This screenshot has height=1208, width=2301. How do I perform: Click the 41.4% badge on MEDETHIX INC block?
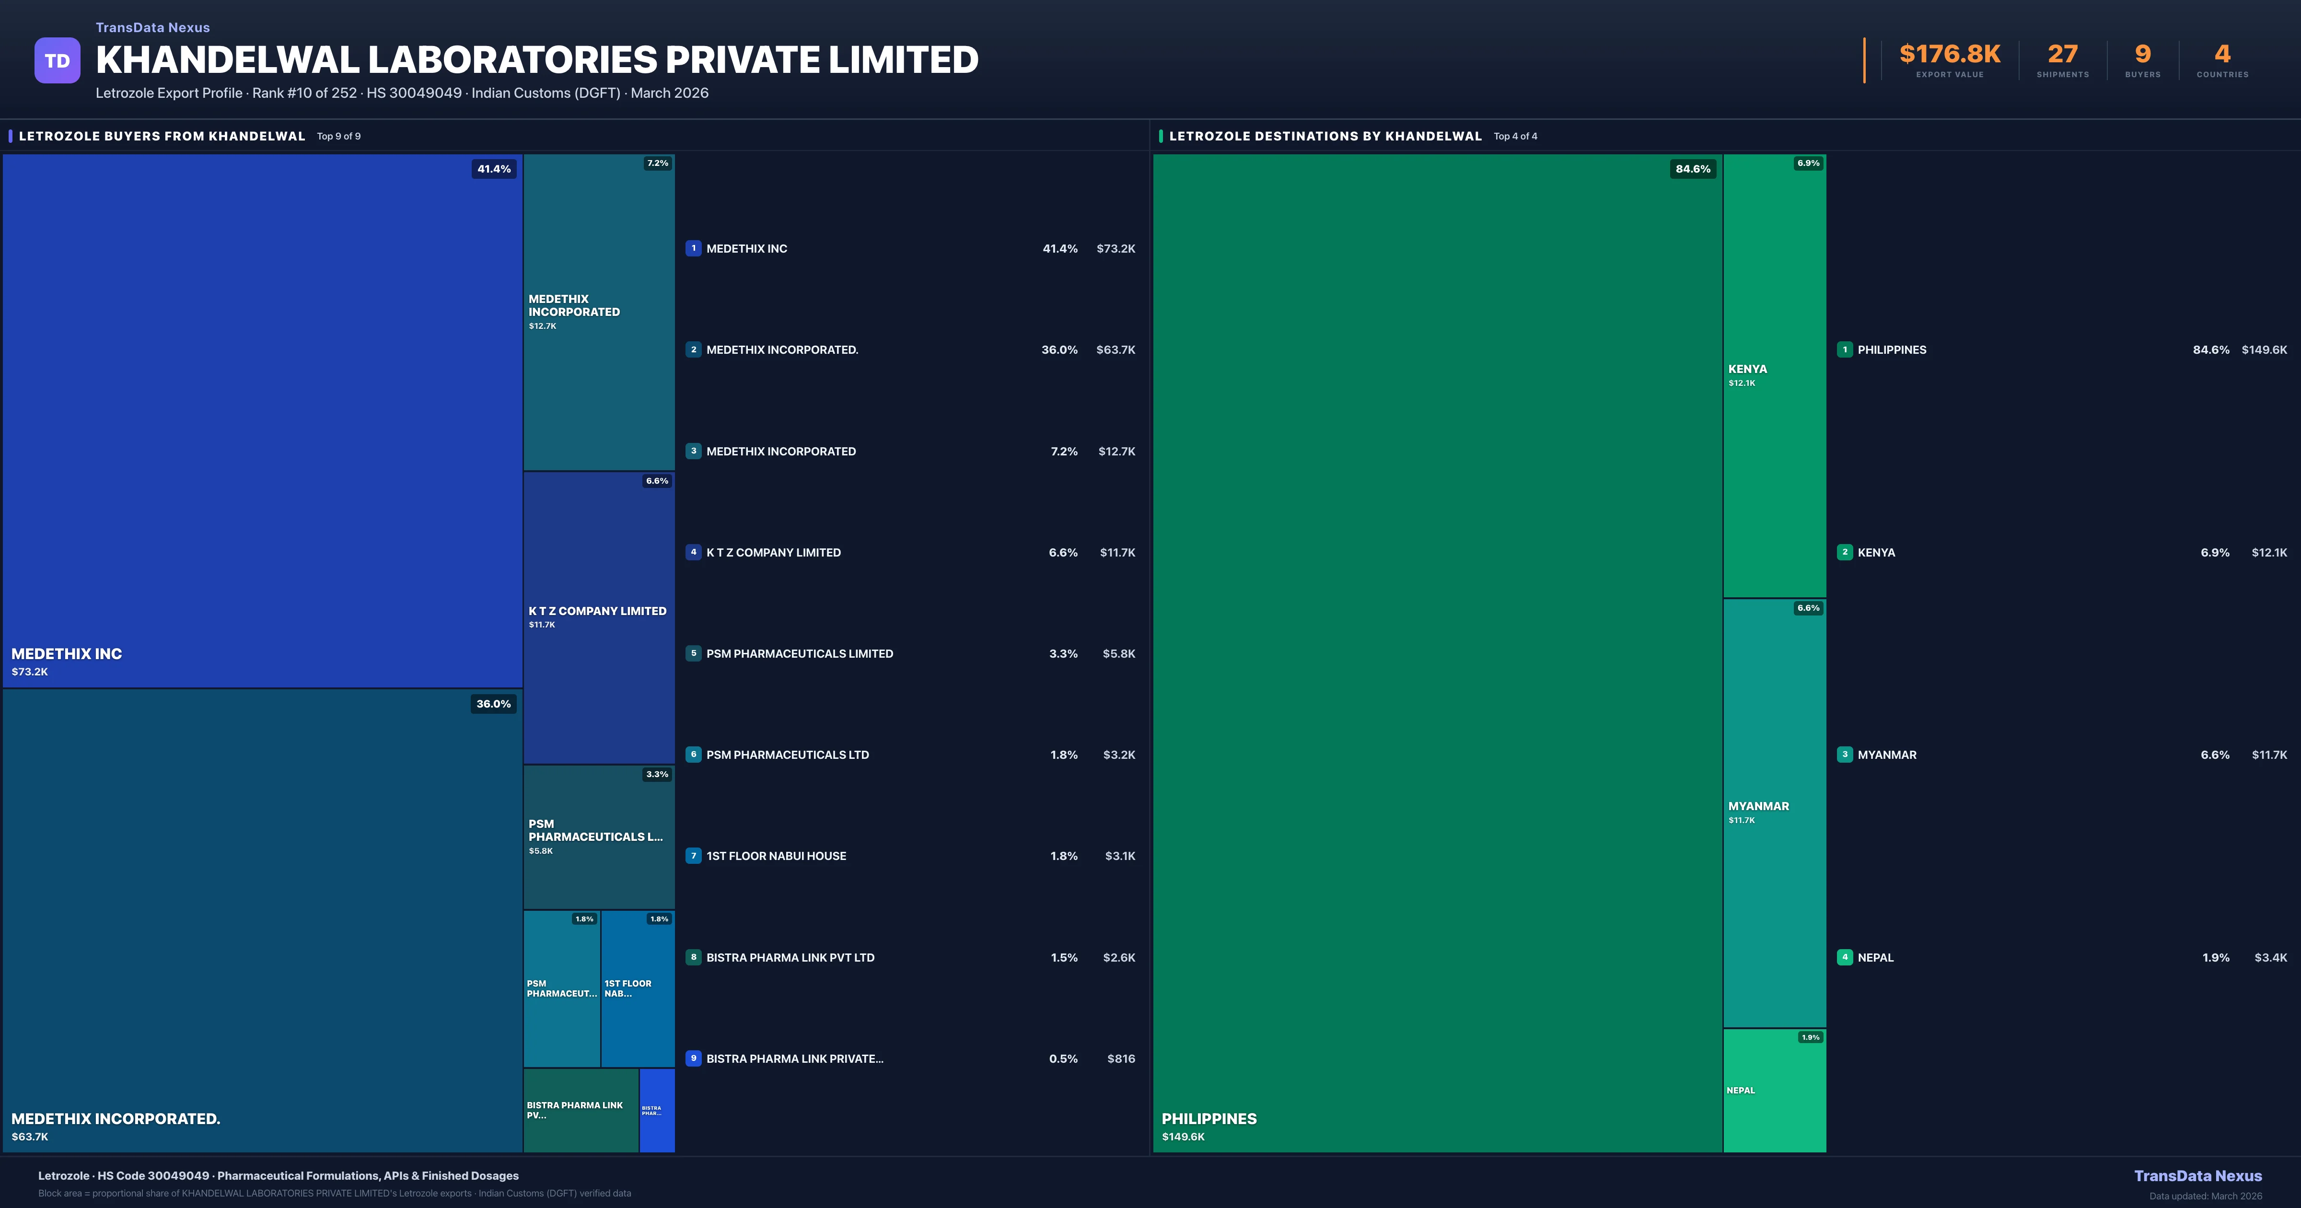click(x=494, y=169)
